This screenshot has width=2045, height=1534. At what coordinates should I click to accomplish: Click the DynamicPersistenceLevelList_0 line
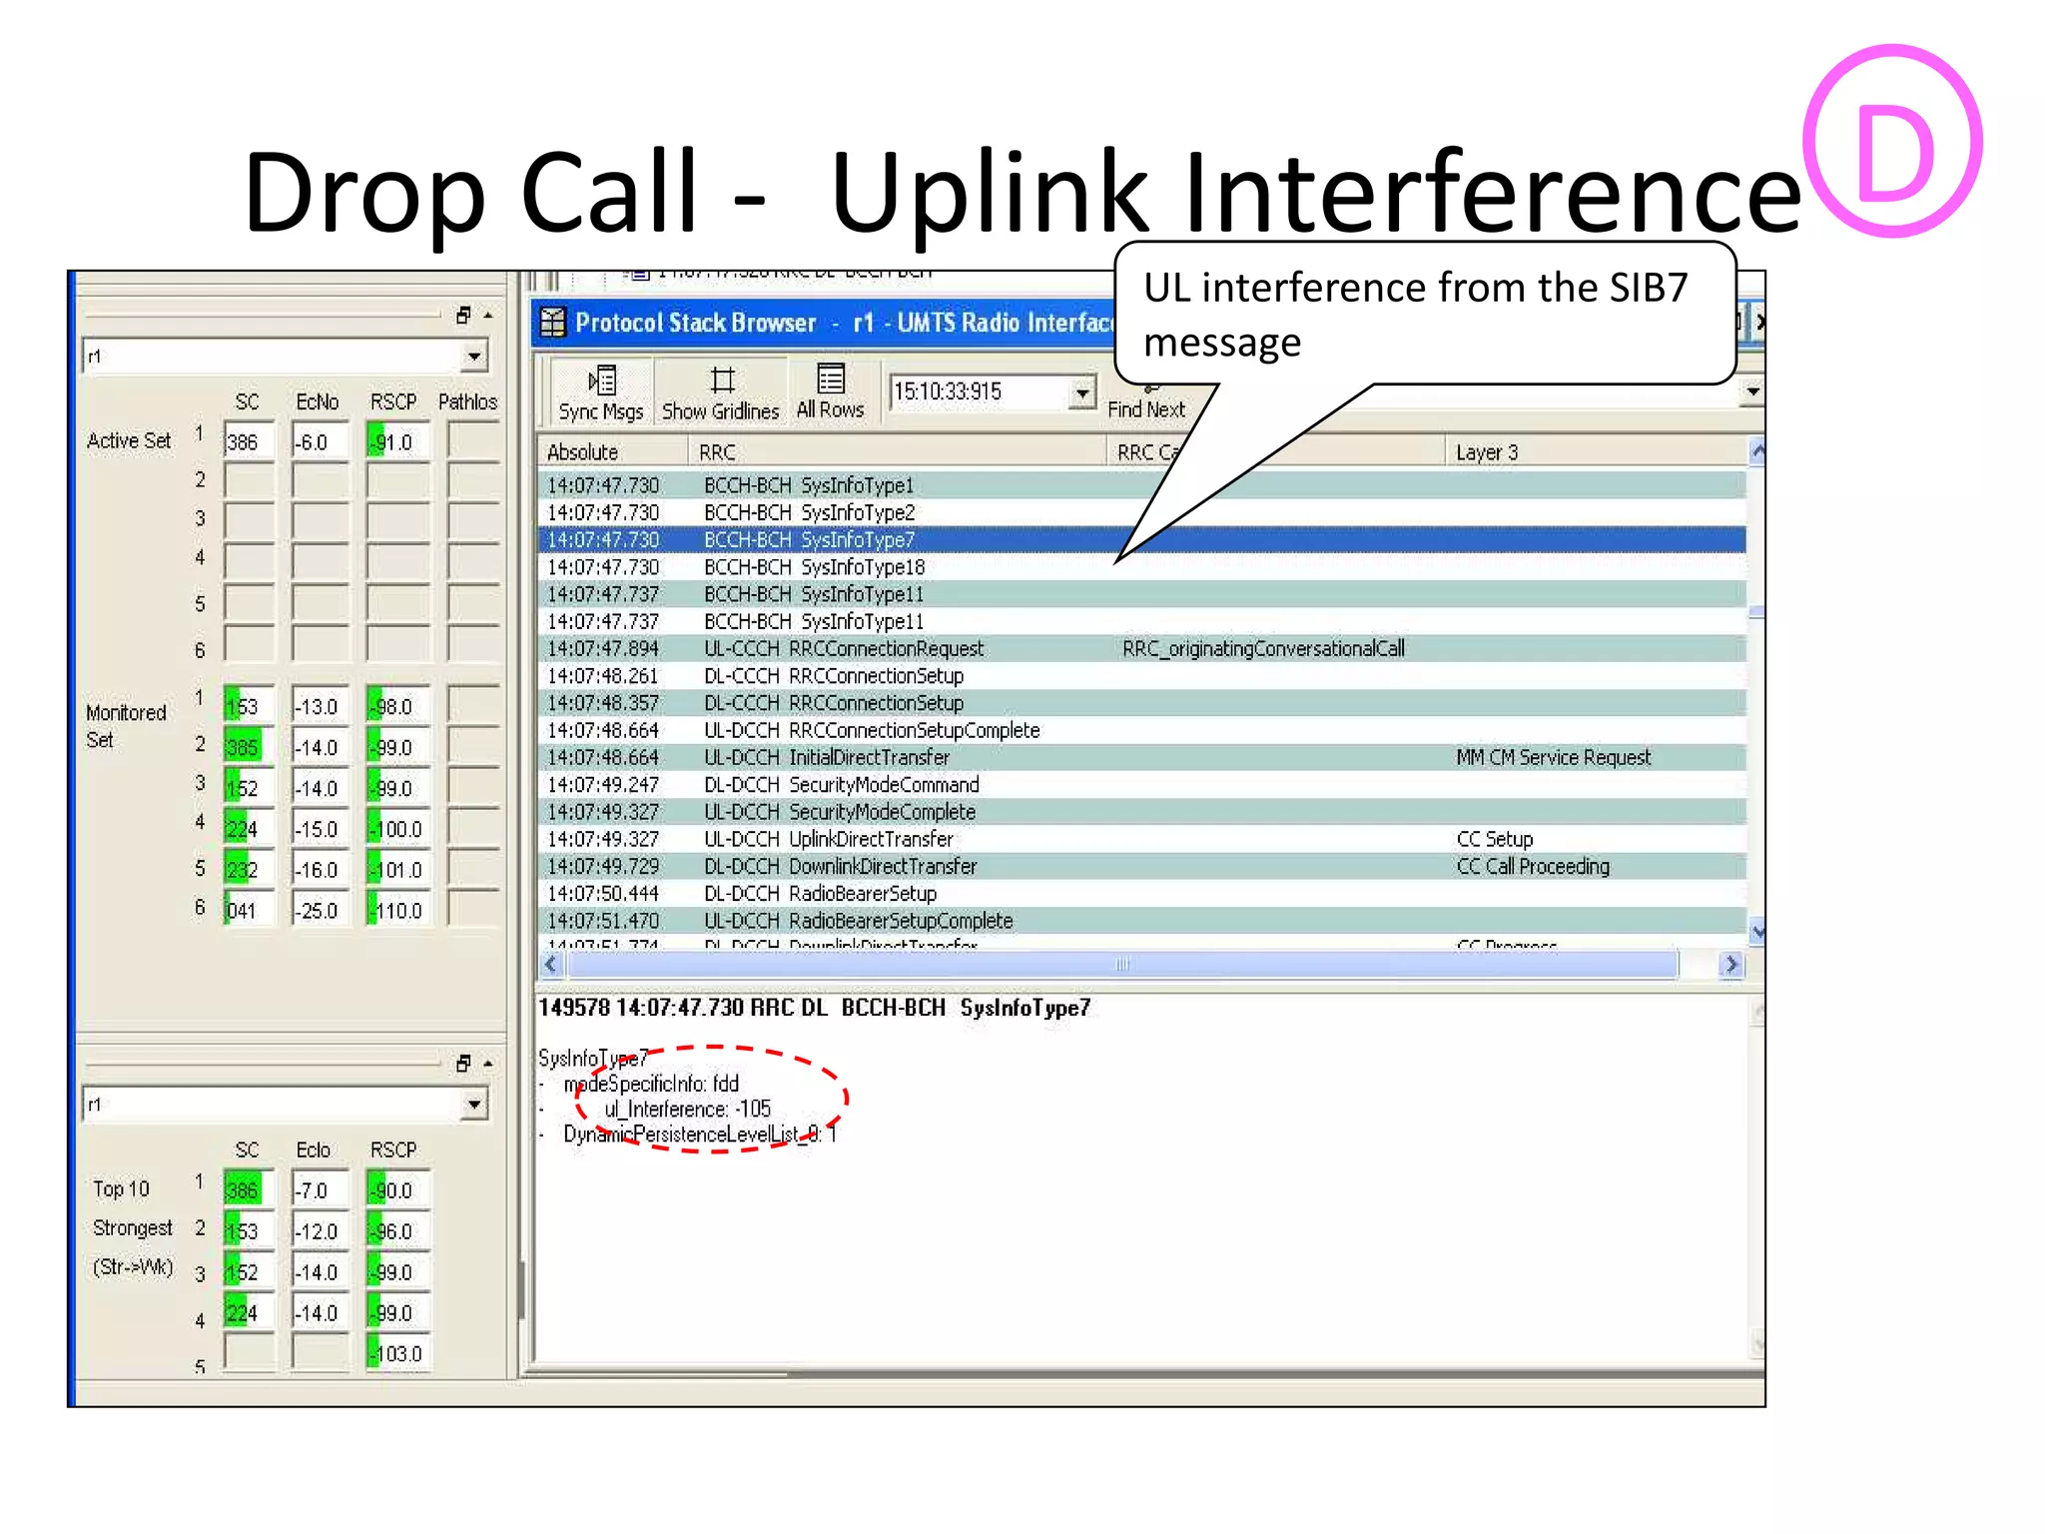pos(699,1135)
